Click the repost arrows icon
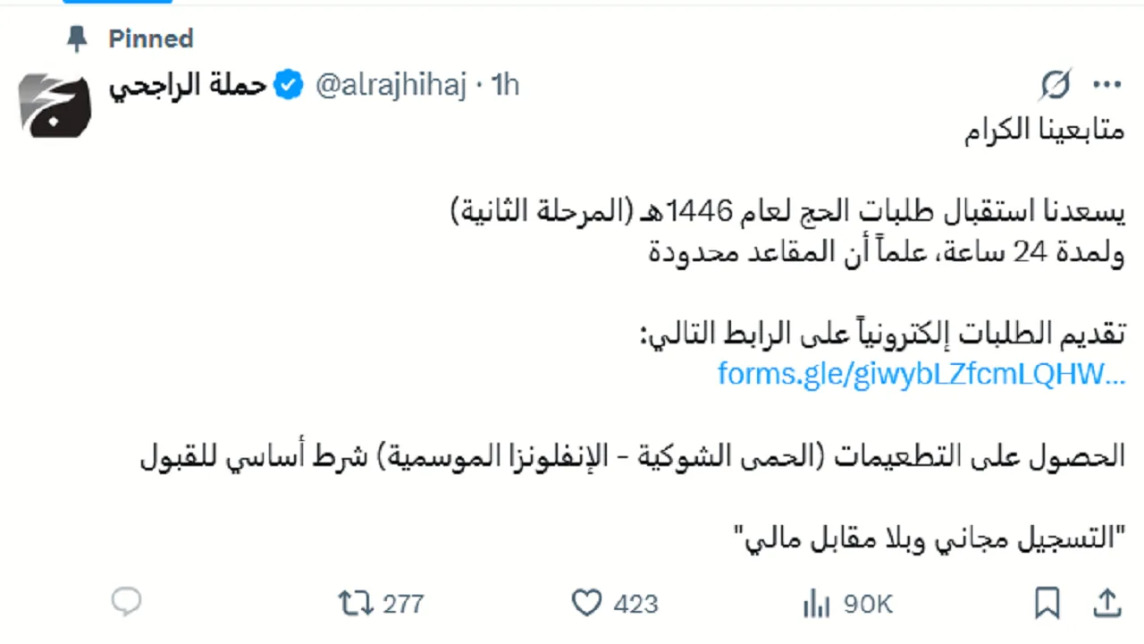 point(356,604)
